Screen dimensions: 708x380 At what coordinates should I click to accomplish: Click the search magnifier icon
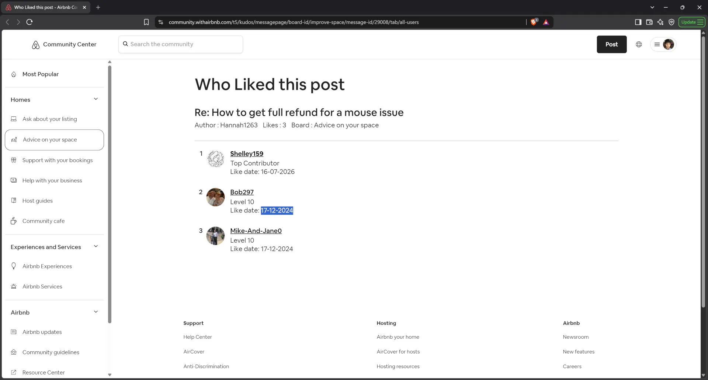coord(125,44)
